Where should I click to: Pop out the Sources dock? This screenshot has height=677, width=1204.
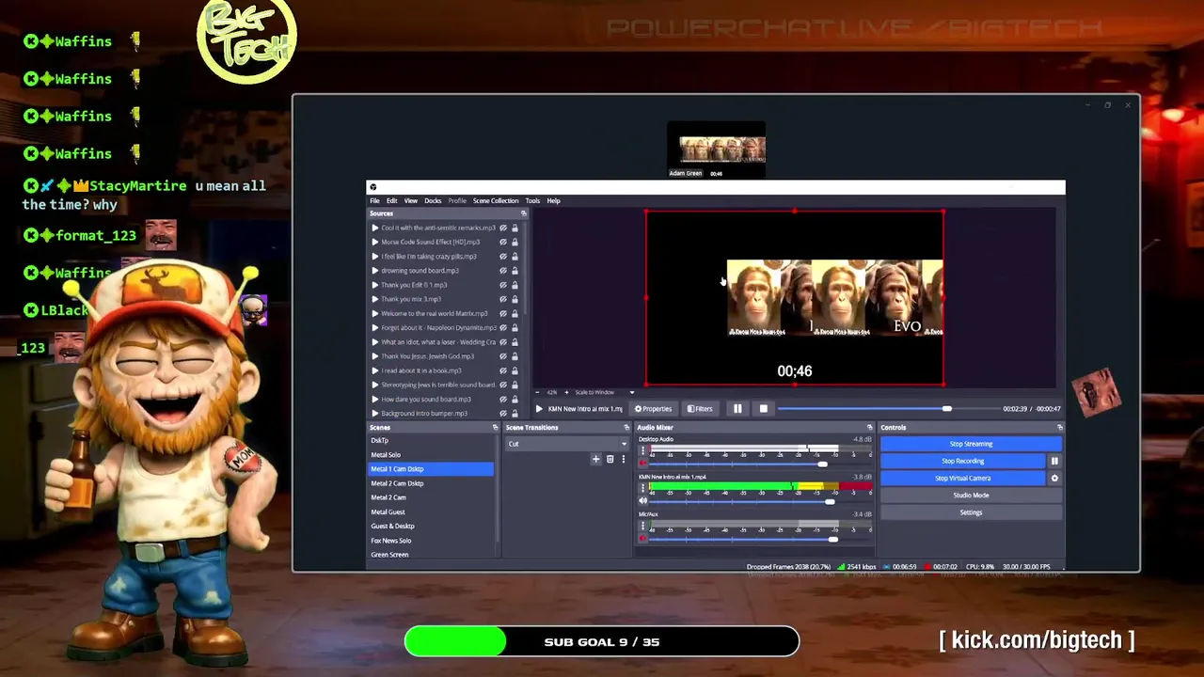[524, 213]
